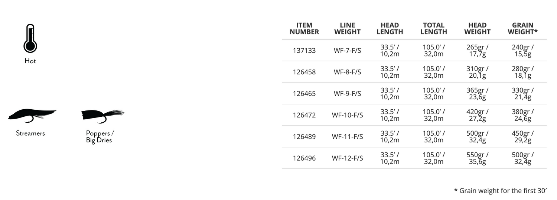
Task: Click the grain weight footnote text
Action: pyautogui.click(x=501, y=191)
